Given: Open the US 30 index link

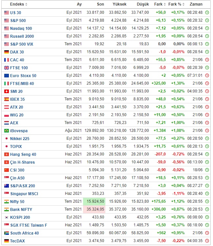Looking at the screenshot, I should click(x=15, y=13).
